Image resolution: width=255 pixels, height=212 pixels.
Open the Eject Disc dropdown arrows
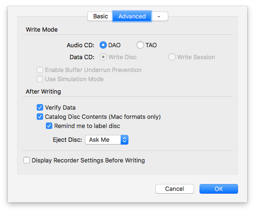click(124, 140)
